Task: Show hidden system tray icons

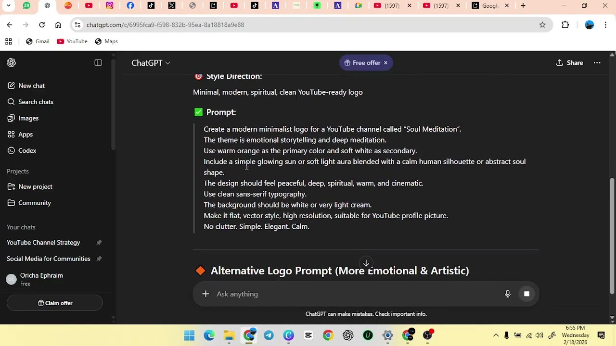Action: pyautogui.click(x=496, y=335)
